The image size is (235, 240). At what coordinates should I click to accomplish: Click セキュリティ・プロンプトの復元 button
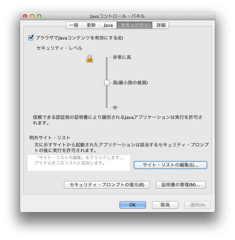[107, 185]
